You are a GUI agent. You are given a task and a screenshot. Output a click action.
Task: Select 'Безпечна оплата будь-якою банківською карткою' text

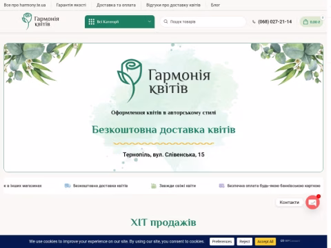(x=274, y=185)
